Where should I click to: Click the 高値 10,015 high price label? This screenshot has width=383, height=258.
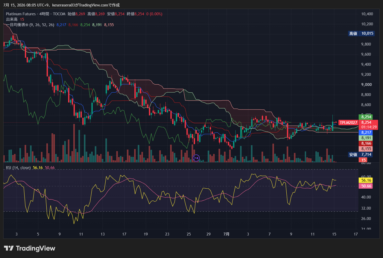click(x=361, y=33)
